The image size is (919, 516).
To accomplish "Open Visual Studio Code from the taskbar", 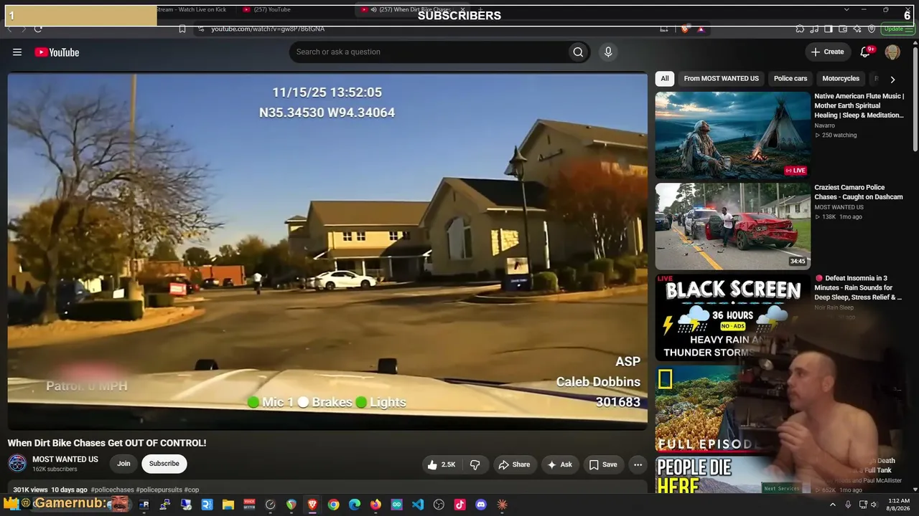I will 418,505.
